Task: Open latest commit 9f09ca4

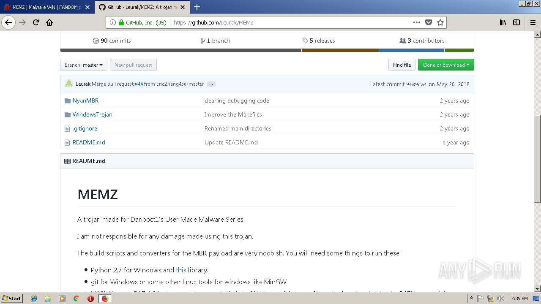Action: (416, 84)
